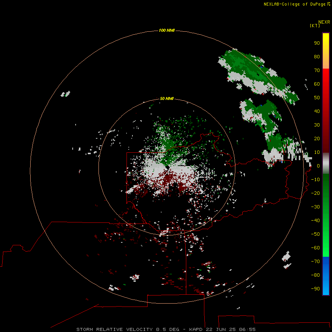Click the NEXR label above the color scale

coord(324,22)
